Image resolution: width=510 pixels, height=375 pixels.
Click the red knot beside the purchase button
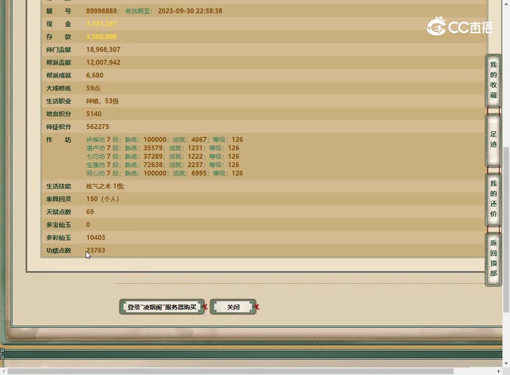(x=205, y=307)
